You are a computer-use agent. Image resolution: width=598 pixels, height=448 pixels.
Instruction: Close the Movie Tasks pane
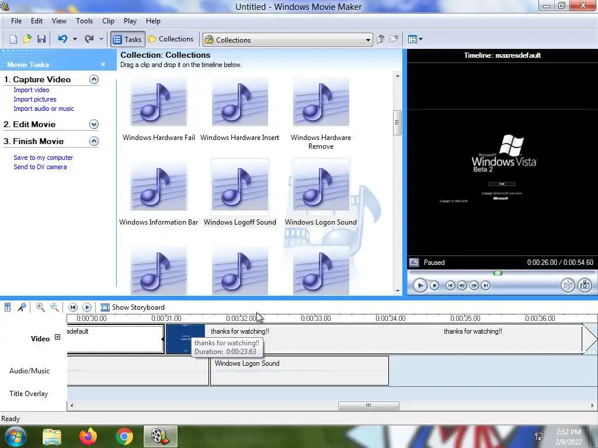103,64
